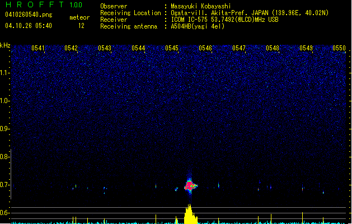Click the 0.9 kHz axis label

click(x=4, y=129)
